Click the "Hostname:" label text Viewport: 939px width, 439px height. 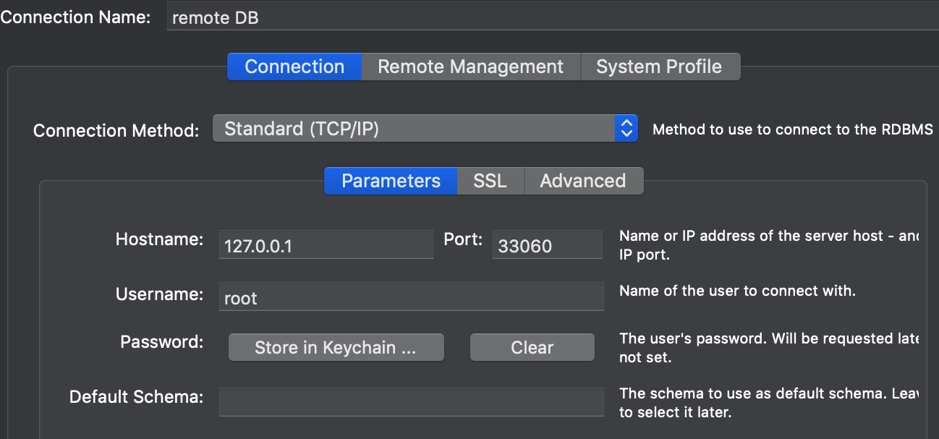coord(159,240)
